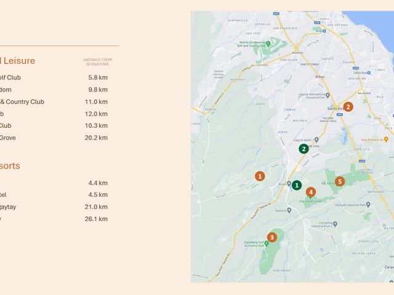Click the Santeria map pin
This screenshot has width=394, height=295.
(289, 210)
